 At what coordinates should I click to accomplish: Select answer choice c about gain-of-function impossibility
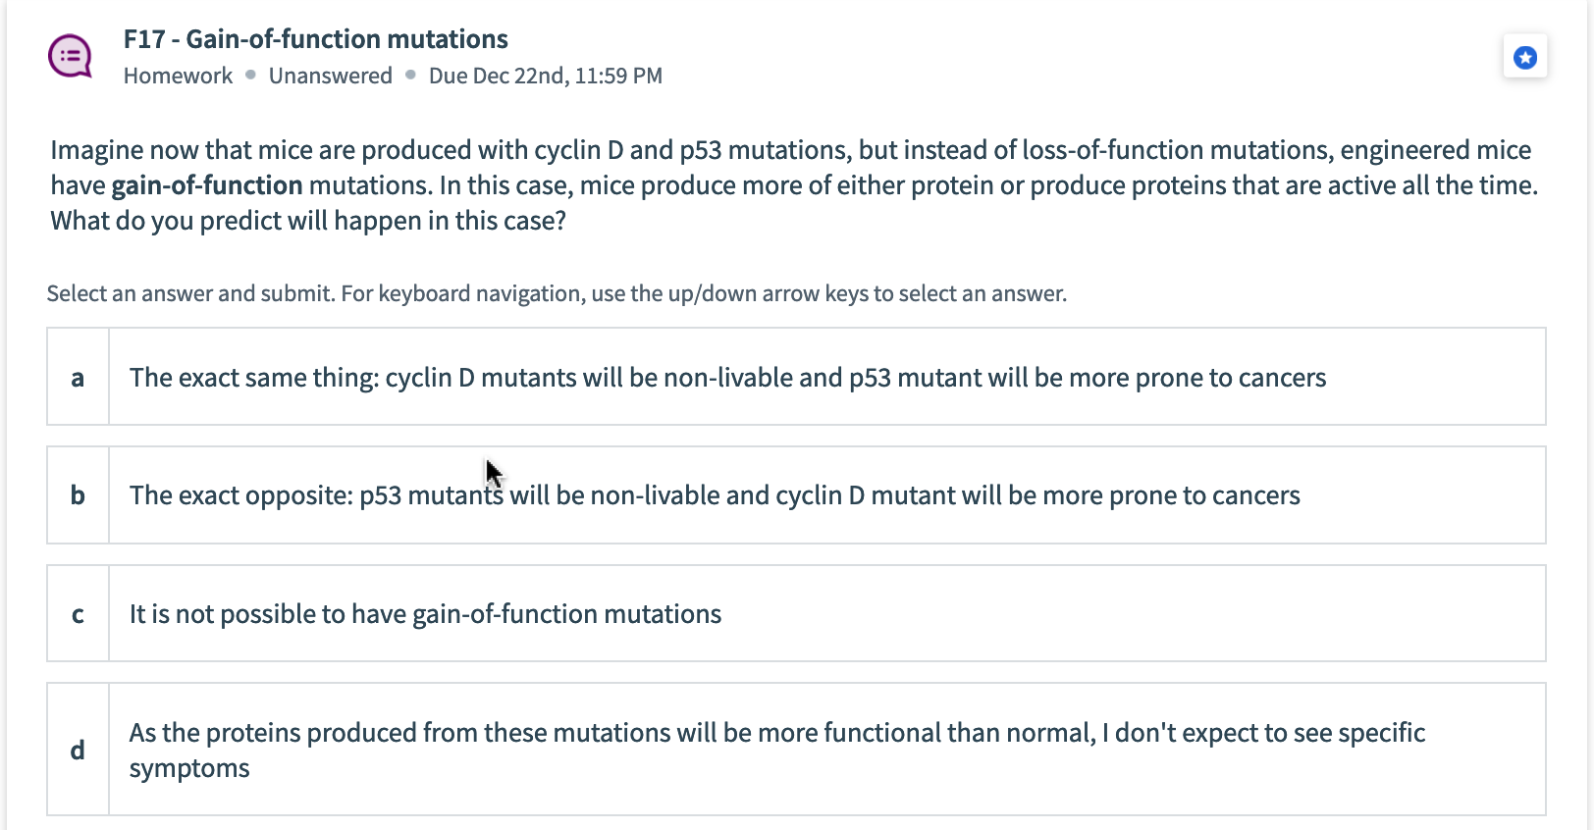pyautogui.click(x=425, y=613)
